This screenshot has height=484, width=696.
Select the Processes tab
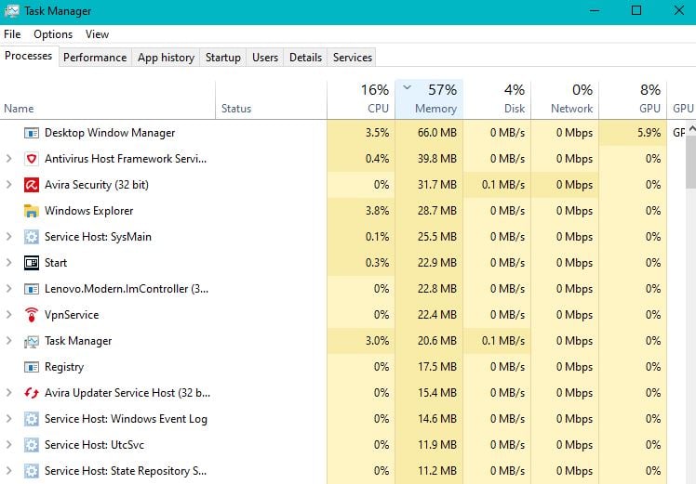(x=29, y=56)
